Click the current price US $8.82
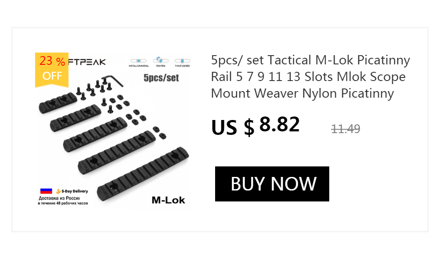Viewport: 439px width, 254px height. pos(255,126)
